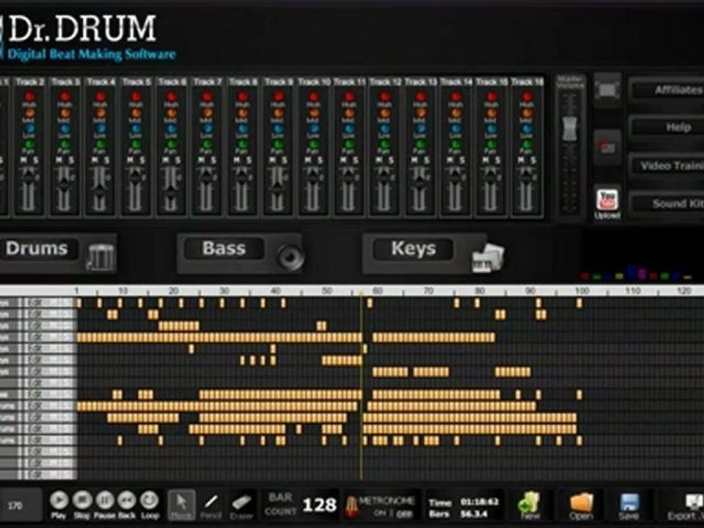Click Track 12 red High knob

385,97
